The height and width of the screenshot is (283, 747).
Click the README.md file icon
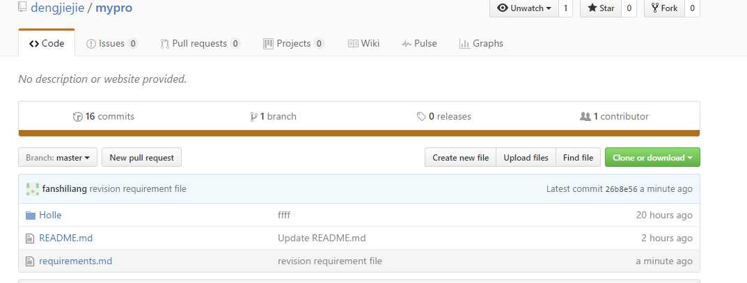[x=30, y=238]
